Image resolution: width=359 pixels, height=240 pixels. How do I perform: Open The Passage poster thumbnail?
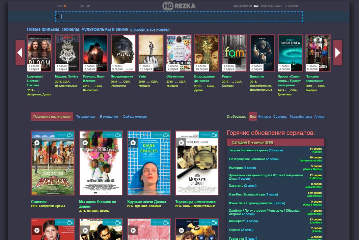(123, 53)
